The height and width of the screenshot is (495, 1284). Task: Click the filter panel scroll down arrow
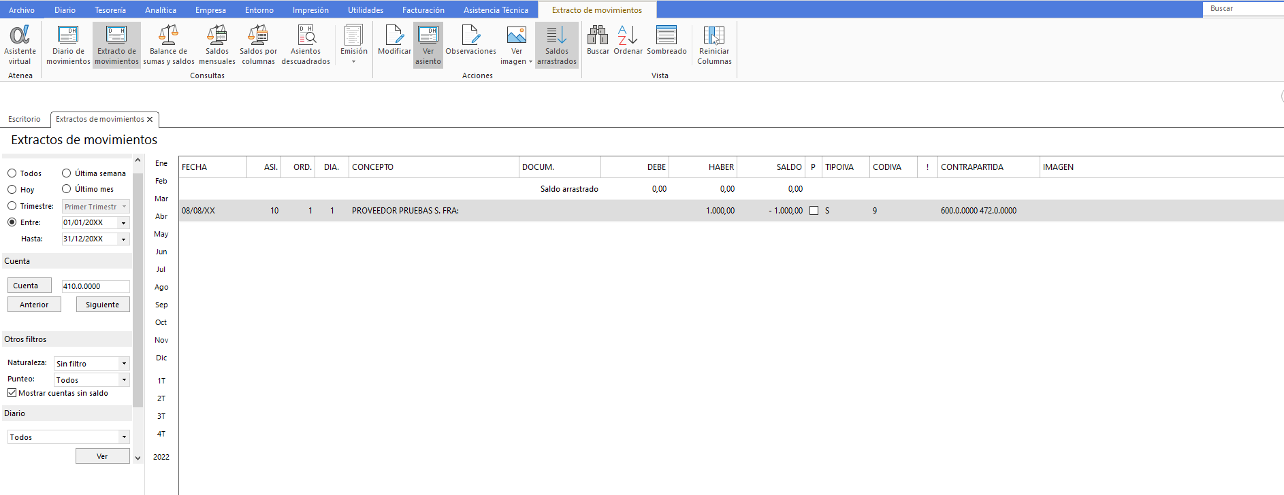pyautogui.click(x=138, y=458)
